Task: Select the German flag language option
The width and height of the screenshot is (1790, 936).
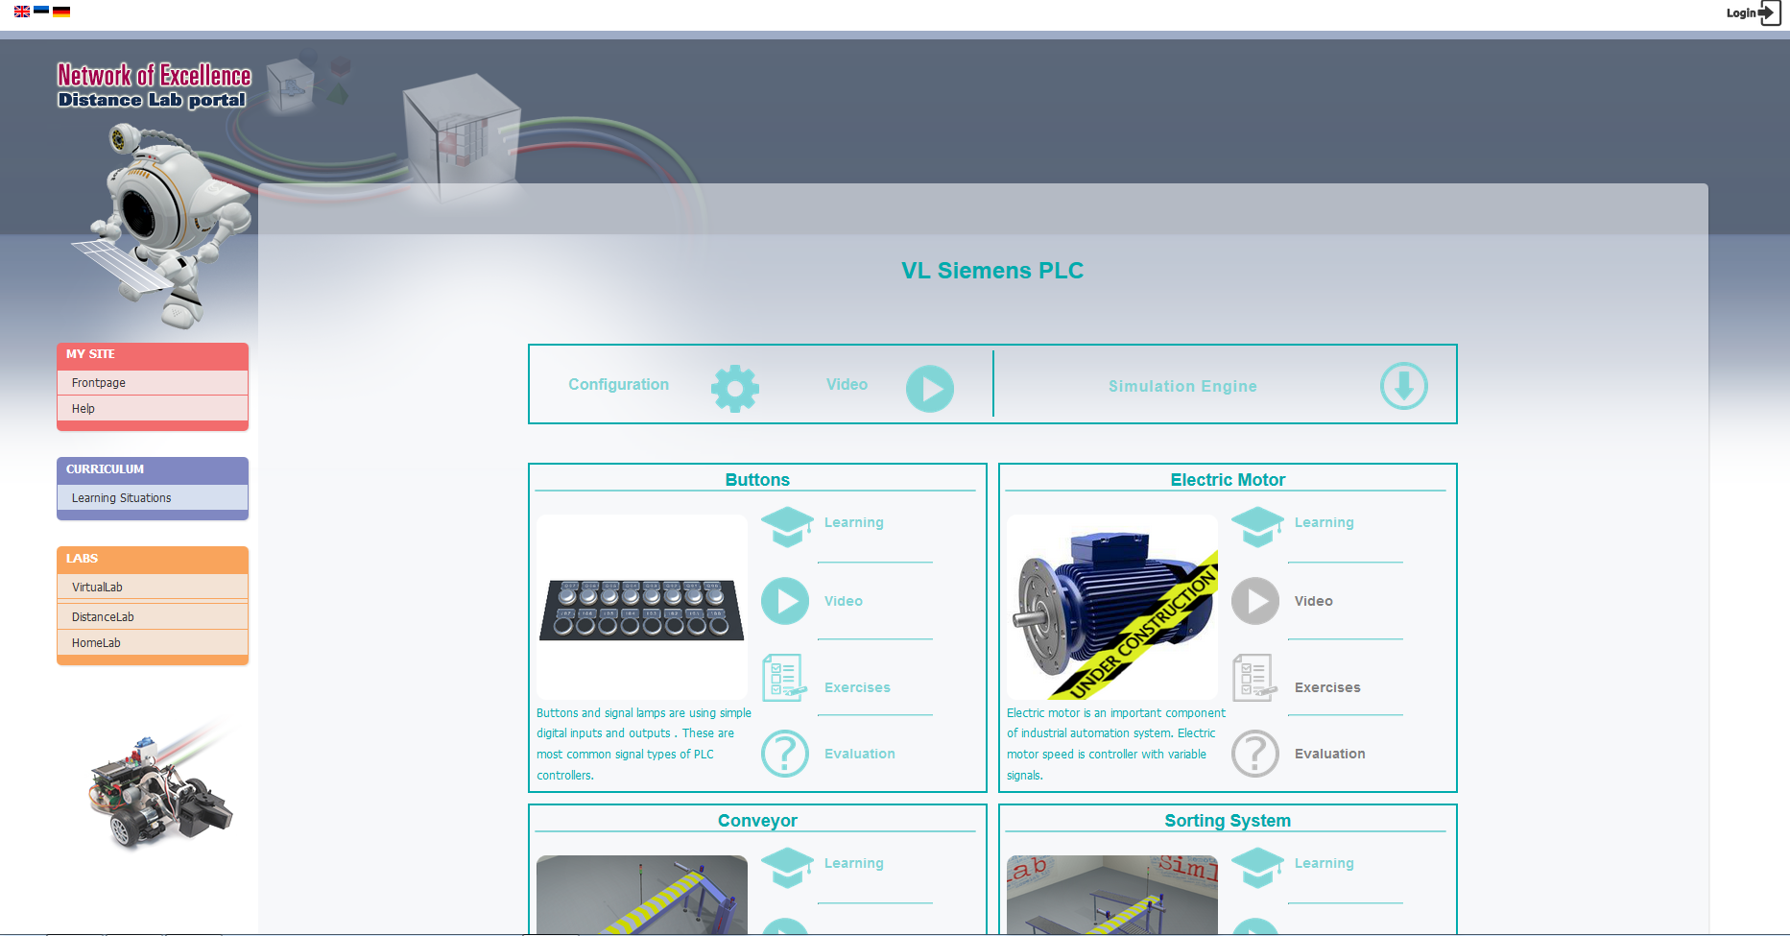Action: 61,12
